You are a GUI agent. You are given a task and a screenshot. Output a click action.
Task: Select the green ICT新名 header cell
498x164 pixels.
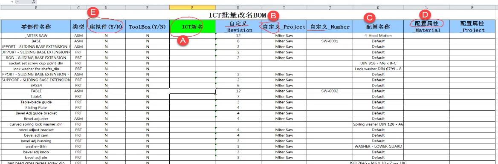point(192,27)
